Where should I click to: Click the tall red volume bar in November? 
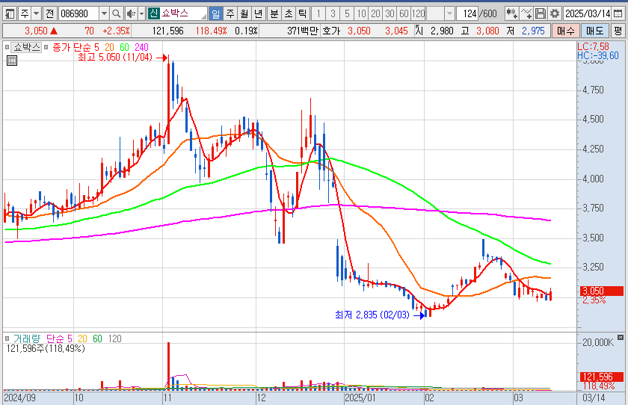pyautogui.click(x=169, y=366)
